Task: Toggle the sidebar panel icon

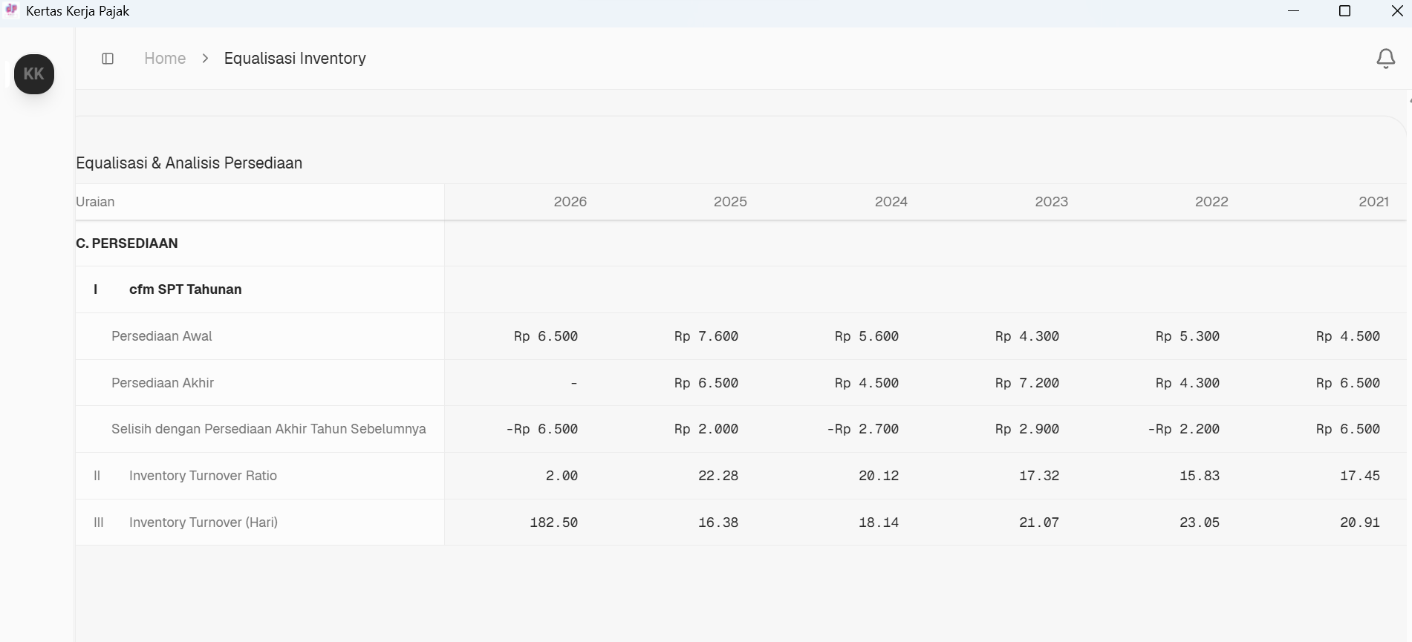Action: (x=108, y=59)
